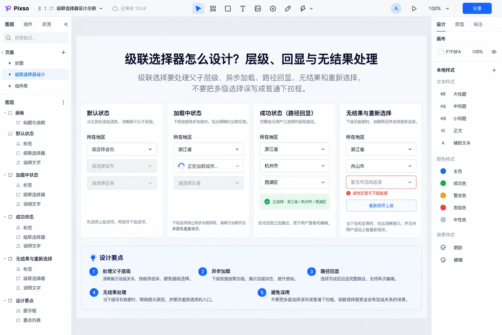Click the 分享 button
This screenshot has height=335, width=502.
(477, 9)
